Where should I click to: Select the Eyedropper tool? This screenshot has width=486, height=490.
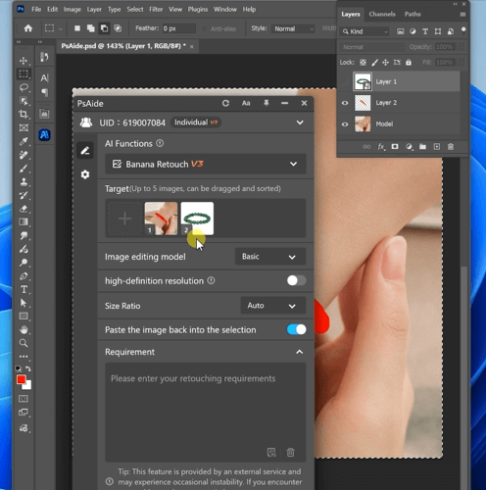(24, 141)
